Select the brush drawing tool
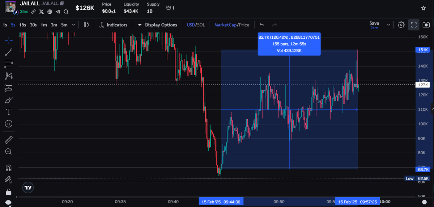The height and width of the screenshot is (207, 434). [x=9, y=100]
